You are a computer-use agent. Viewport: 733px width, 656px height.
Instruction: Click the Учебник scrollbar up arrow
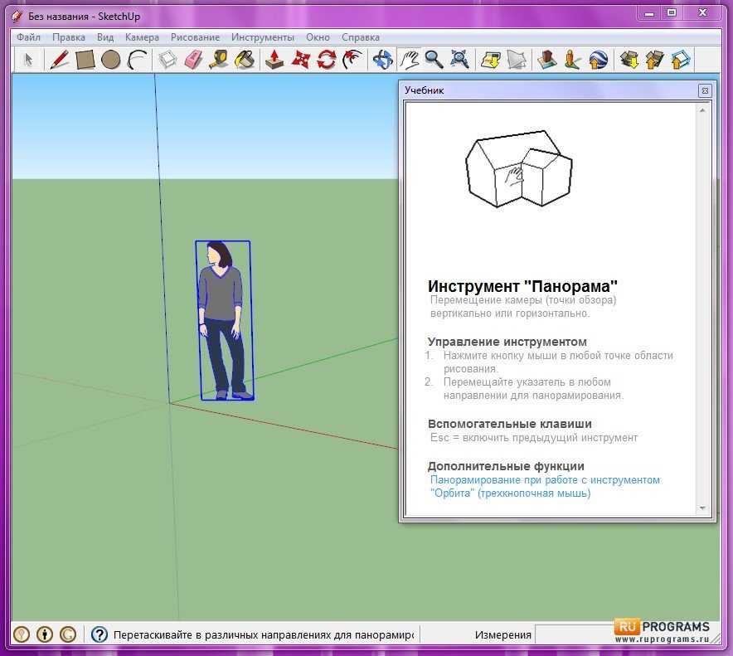click(702, 110)
